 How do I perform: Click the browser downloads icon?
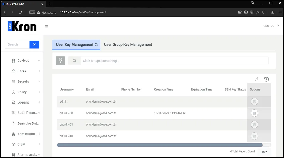(272, 12)
